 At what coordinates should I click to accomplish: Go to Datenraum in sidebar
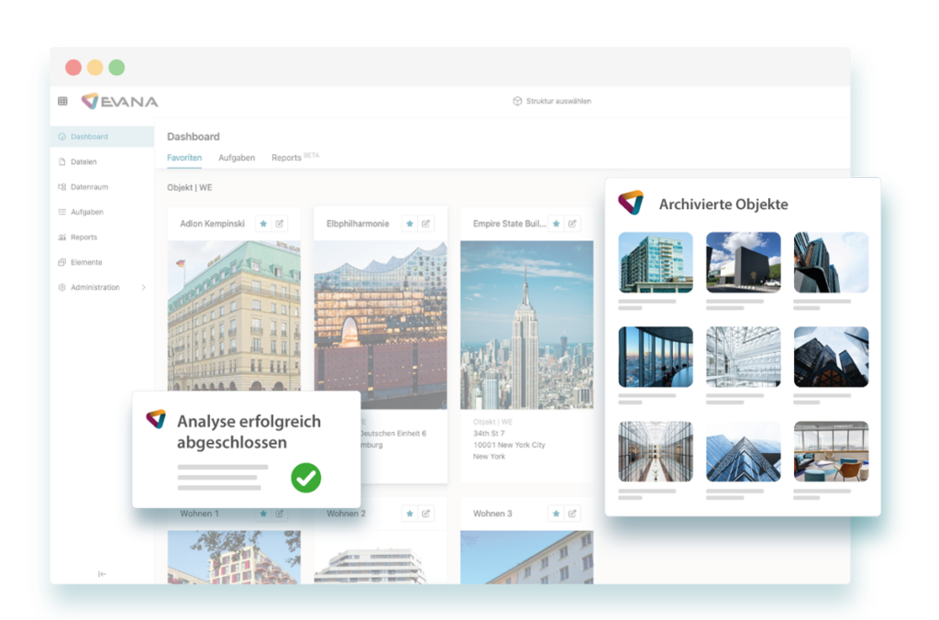(x=89, y=187)
